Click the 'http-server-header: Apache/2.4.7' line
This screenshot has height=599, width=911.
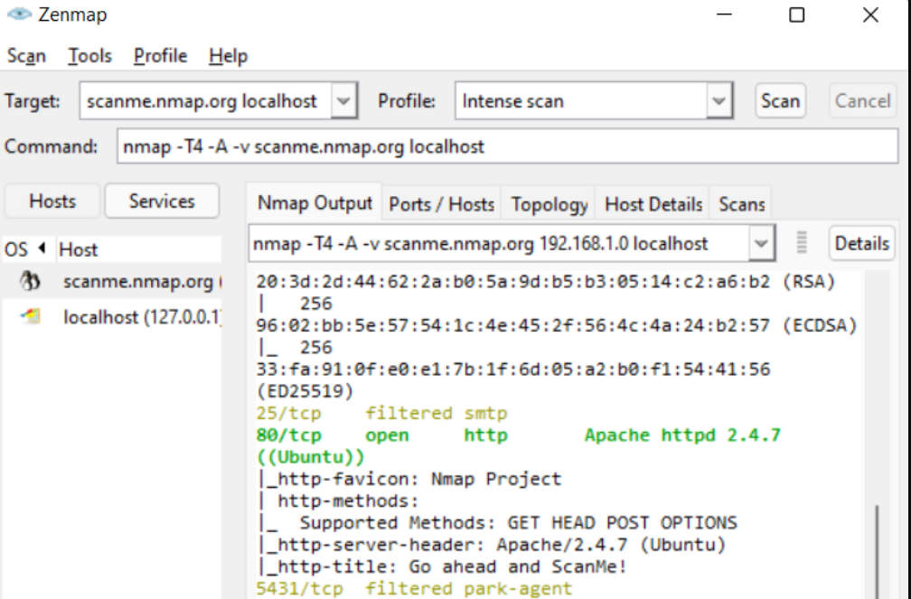pos(492,545)
